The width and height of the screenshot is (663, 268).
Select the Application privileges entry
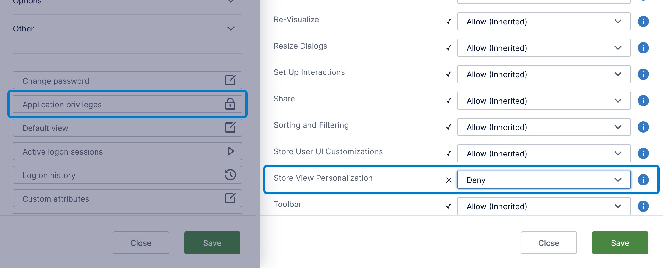tap(112, 104)
